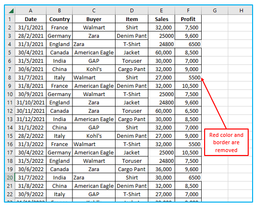Screen dimensions: 257x207
Task: Click the Item header cell
Action: click(x=132, y=19)
